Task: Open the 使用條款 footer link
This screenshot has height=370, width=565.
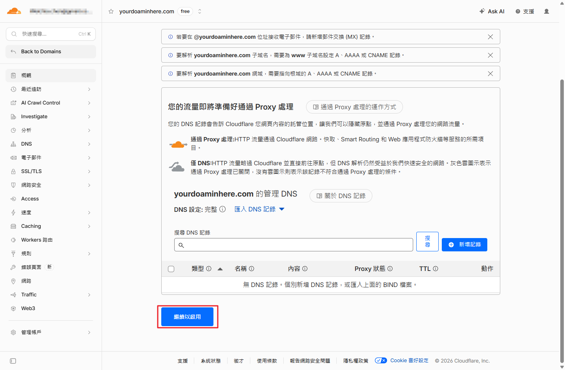Action: (267, 361)
